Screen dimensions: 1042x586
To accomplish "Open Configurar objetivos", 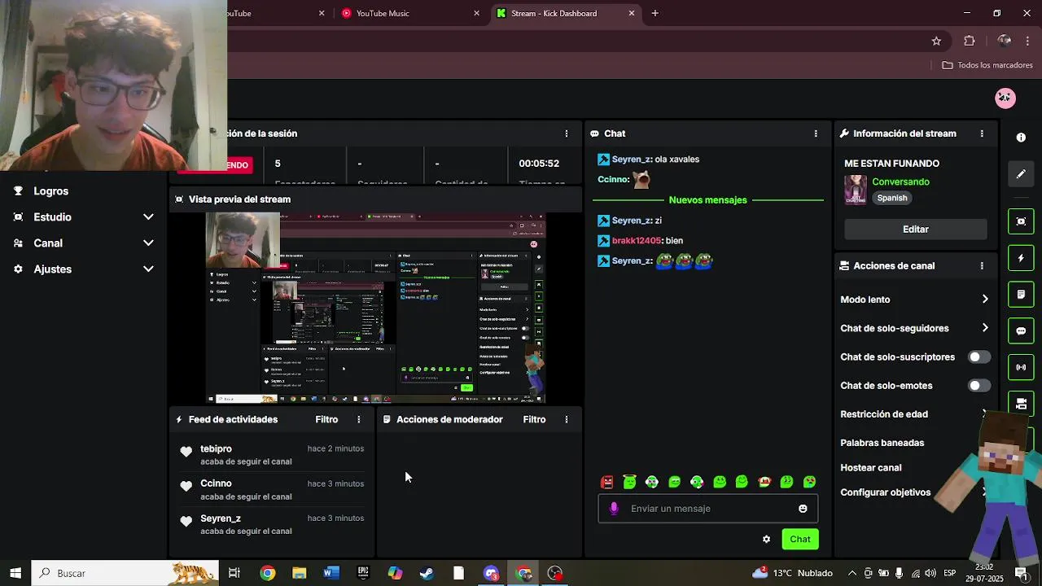I will [x=885, y=492].
